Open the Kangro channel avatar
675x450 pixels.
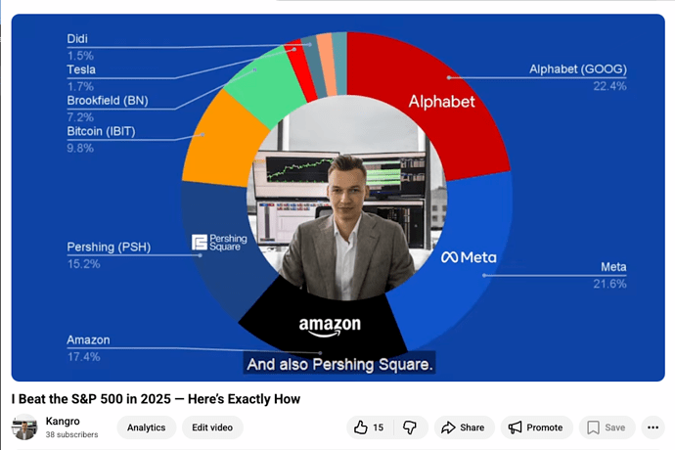tap(24, 427)
